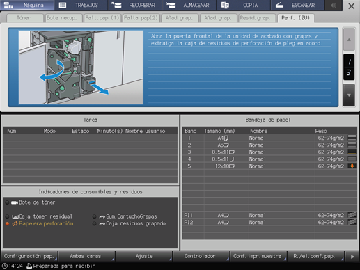
Task: Select Papelera perforación warning indicator
Action: (x=40, y=223)
